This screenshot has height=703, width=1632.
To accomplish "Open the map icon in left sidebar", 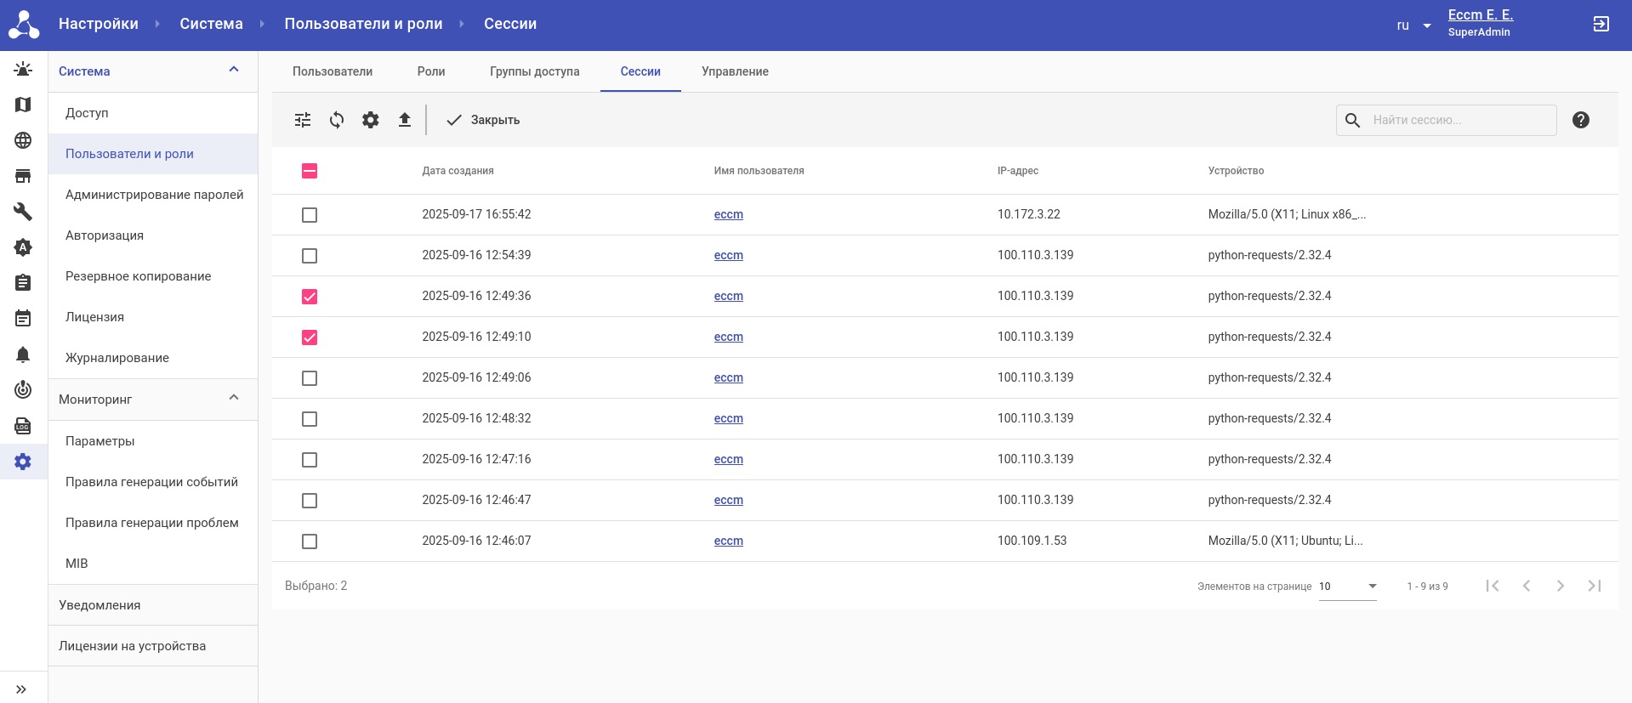I will click(x=23, y=105).
